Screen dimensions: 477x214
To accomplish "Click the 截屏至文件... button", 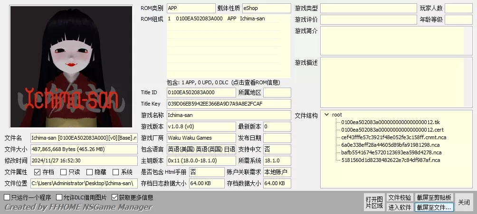I will point(434,207).
